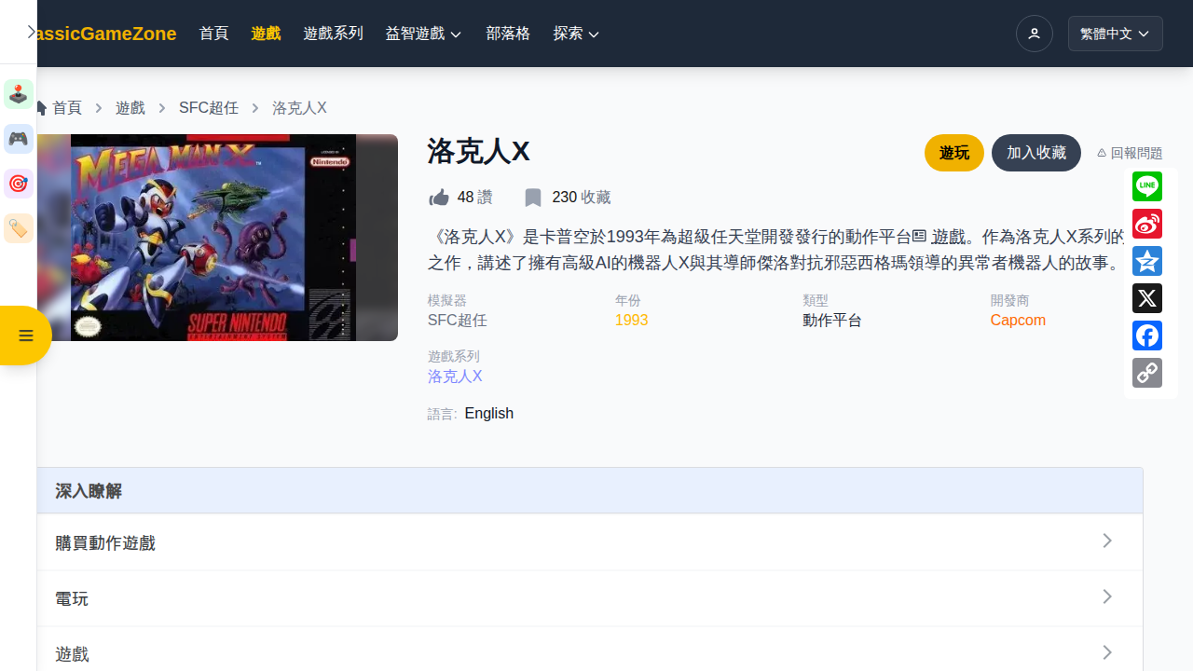Open the Capcom developer link

tap(1018, 321)
